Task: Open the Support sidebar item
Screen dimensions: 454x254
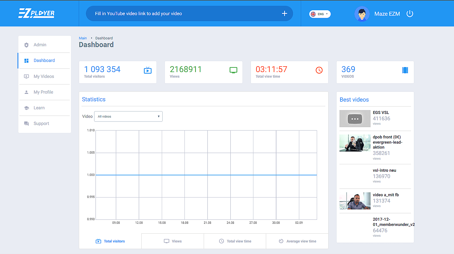Action: (41, 124)
